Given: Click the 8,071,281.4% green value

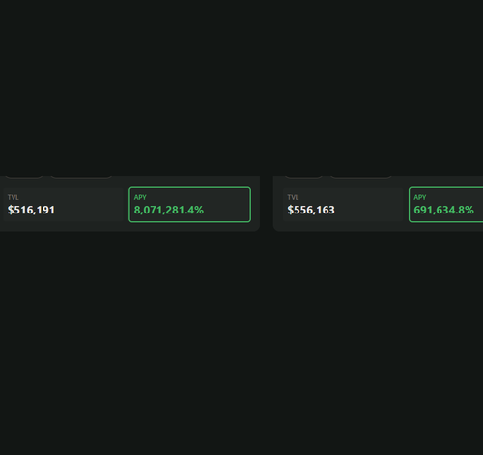Looking at the screenshot, I should (169, 210).
